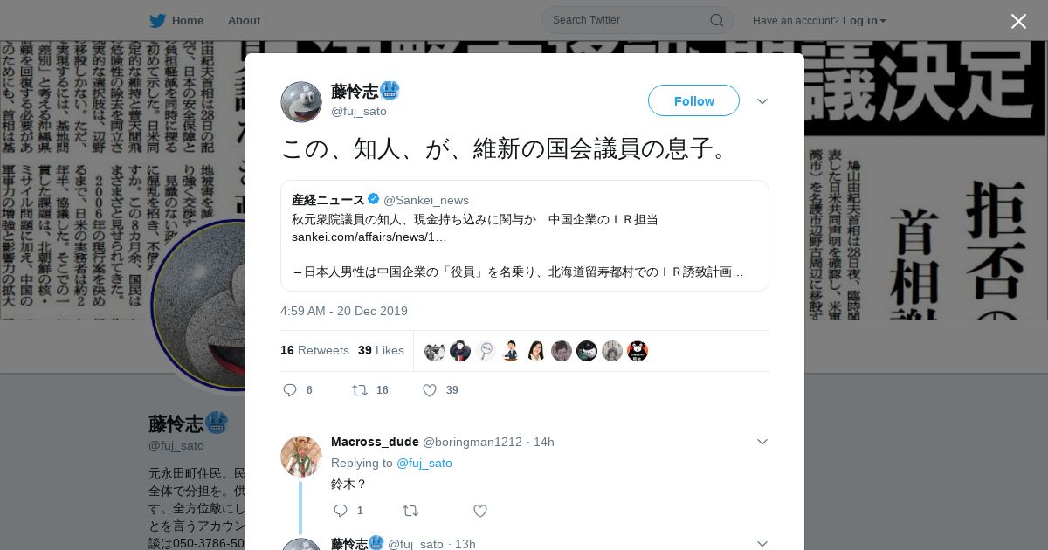Open dropdown chevron next to Follow button

point(762,101)
